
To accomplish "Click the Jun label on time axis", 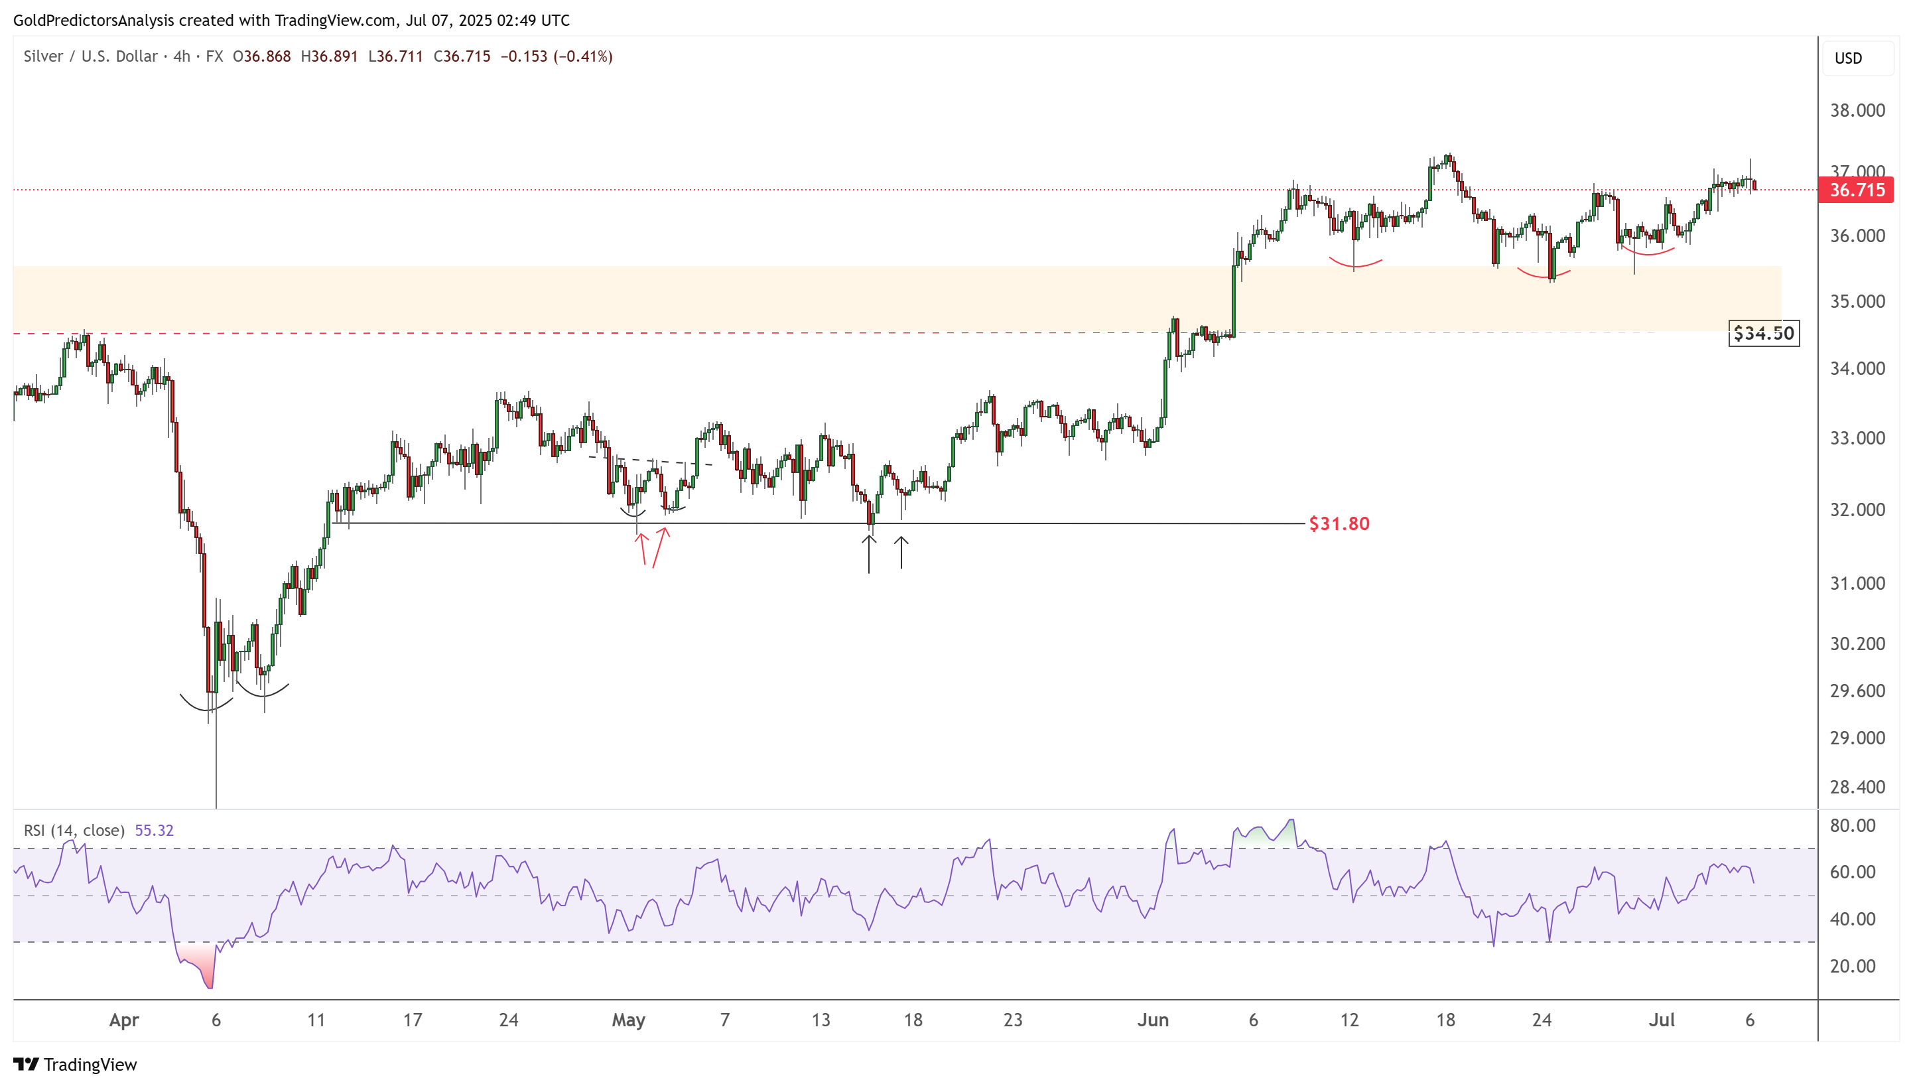I will (1153, 1021).
